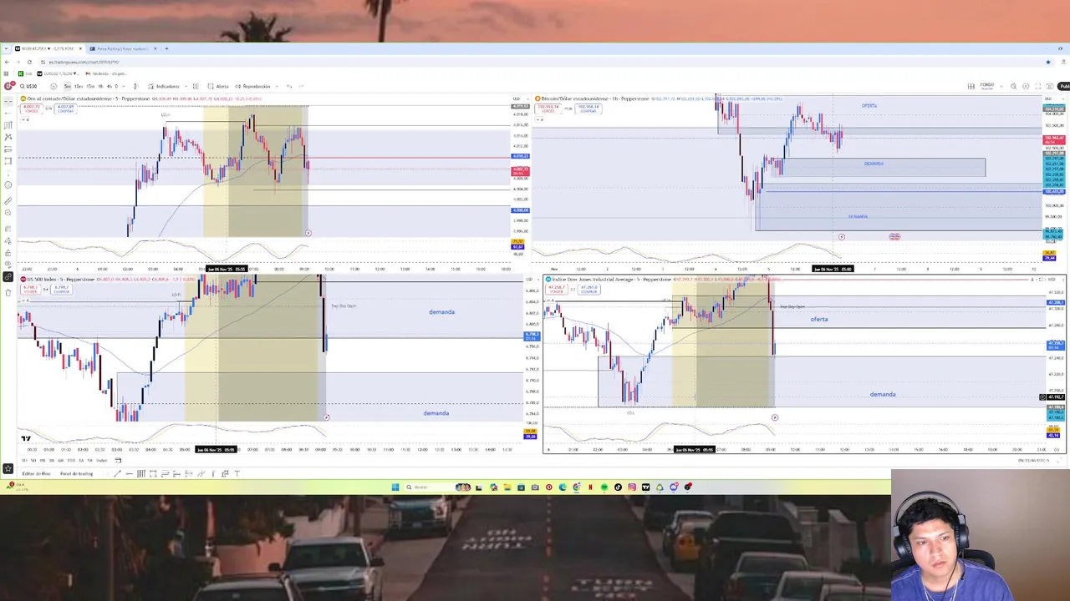Image resolution: width=1070 pixels, height=601 pixels.
Task: Open Instagram from the taskbar
Action: click(632, 487)
